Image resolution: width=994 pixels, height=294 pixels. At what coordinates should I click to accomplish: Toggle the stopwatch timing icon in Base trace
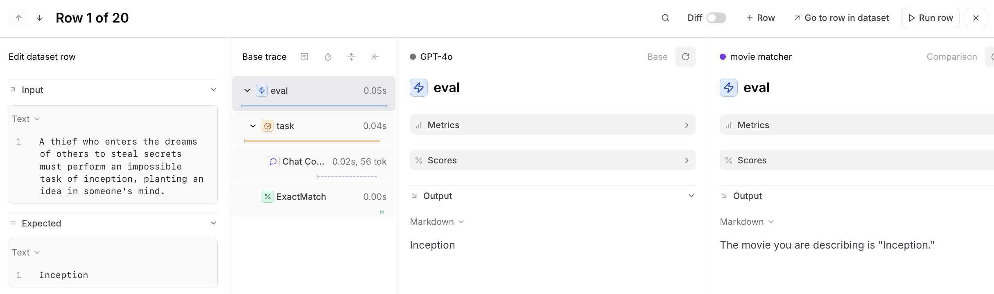pos(328,57)
